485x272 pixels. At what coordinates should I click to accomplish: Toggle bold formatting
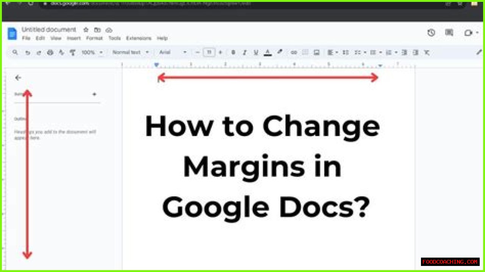tap(233, 53)
